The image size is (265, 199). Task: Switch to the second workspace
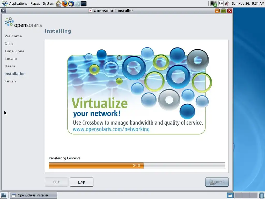click(238, 195)
